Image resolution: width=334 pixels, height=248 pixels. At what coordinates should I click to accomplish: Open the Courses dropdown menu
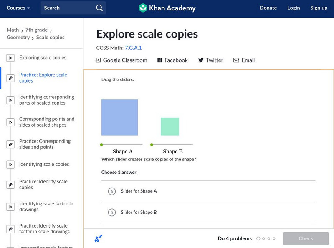(x=18, y=8)
